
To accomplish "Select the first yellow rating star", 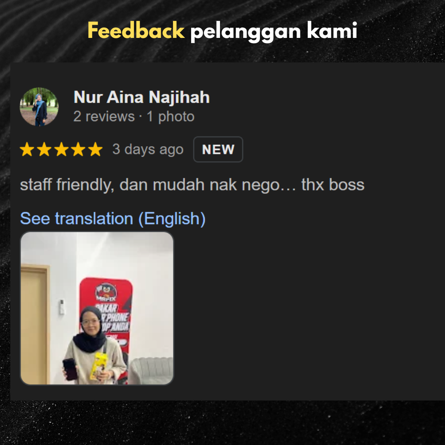I will [27, 149].
